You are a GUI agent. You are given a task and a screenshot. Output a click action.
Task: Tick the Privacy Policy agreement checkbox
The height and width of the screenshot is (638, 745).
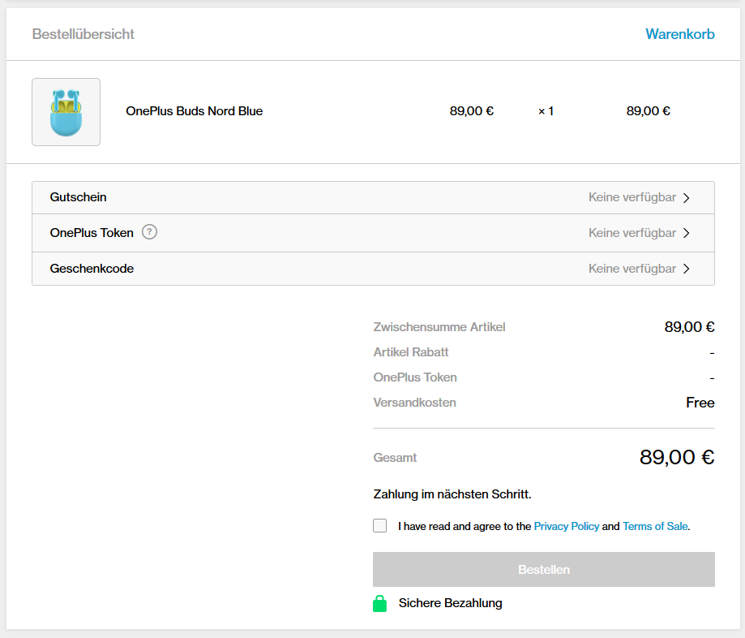(x=379, y=526)
